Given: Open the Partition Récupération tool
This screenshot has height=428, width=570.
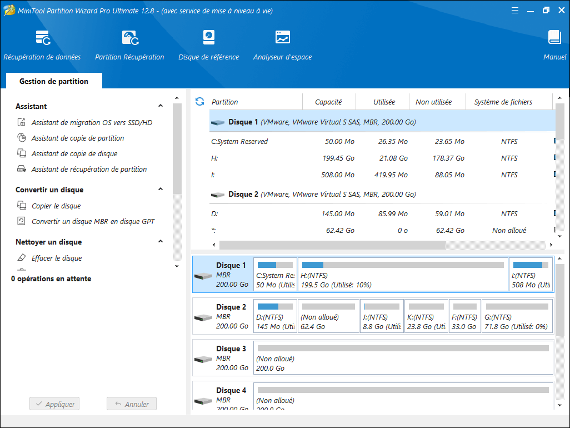Looking at the screenshot, I should click(129, 44).
